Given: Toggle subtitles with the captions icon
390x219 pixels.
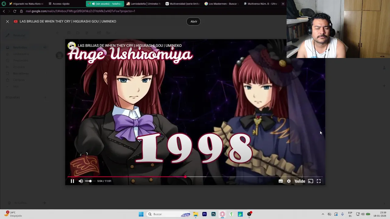Looking at the screenshot, I should pyautogui.click(x=281, y=181).
